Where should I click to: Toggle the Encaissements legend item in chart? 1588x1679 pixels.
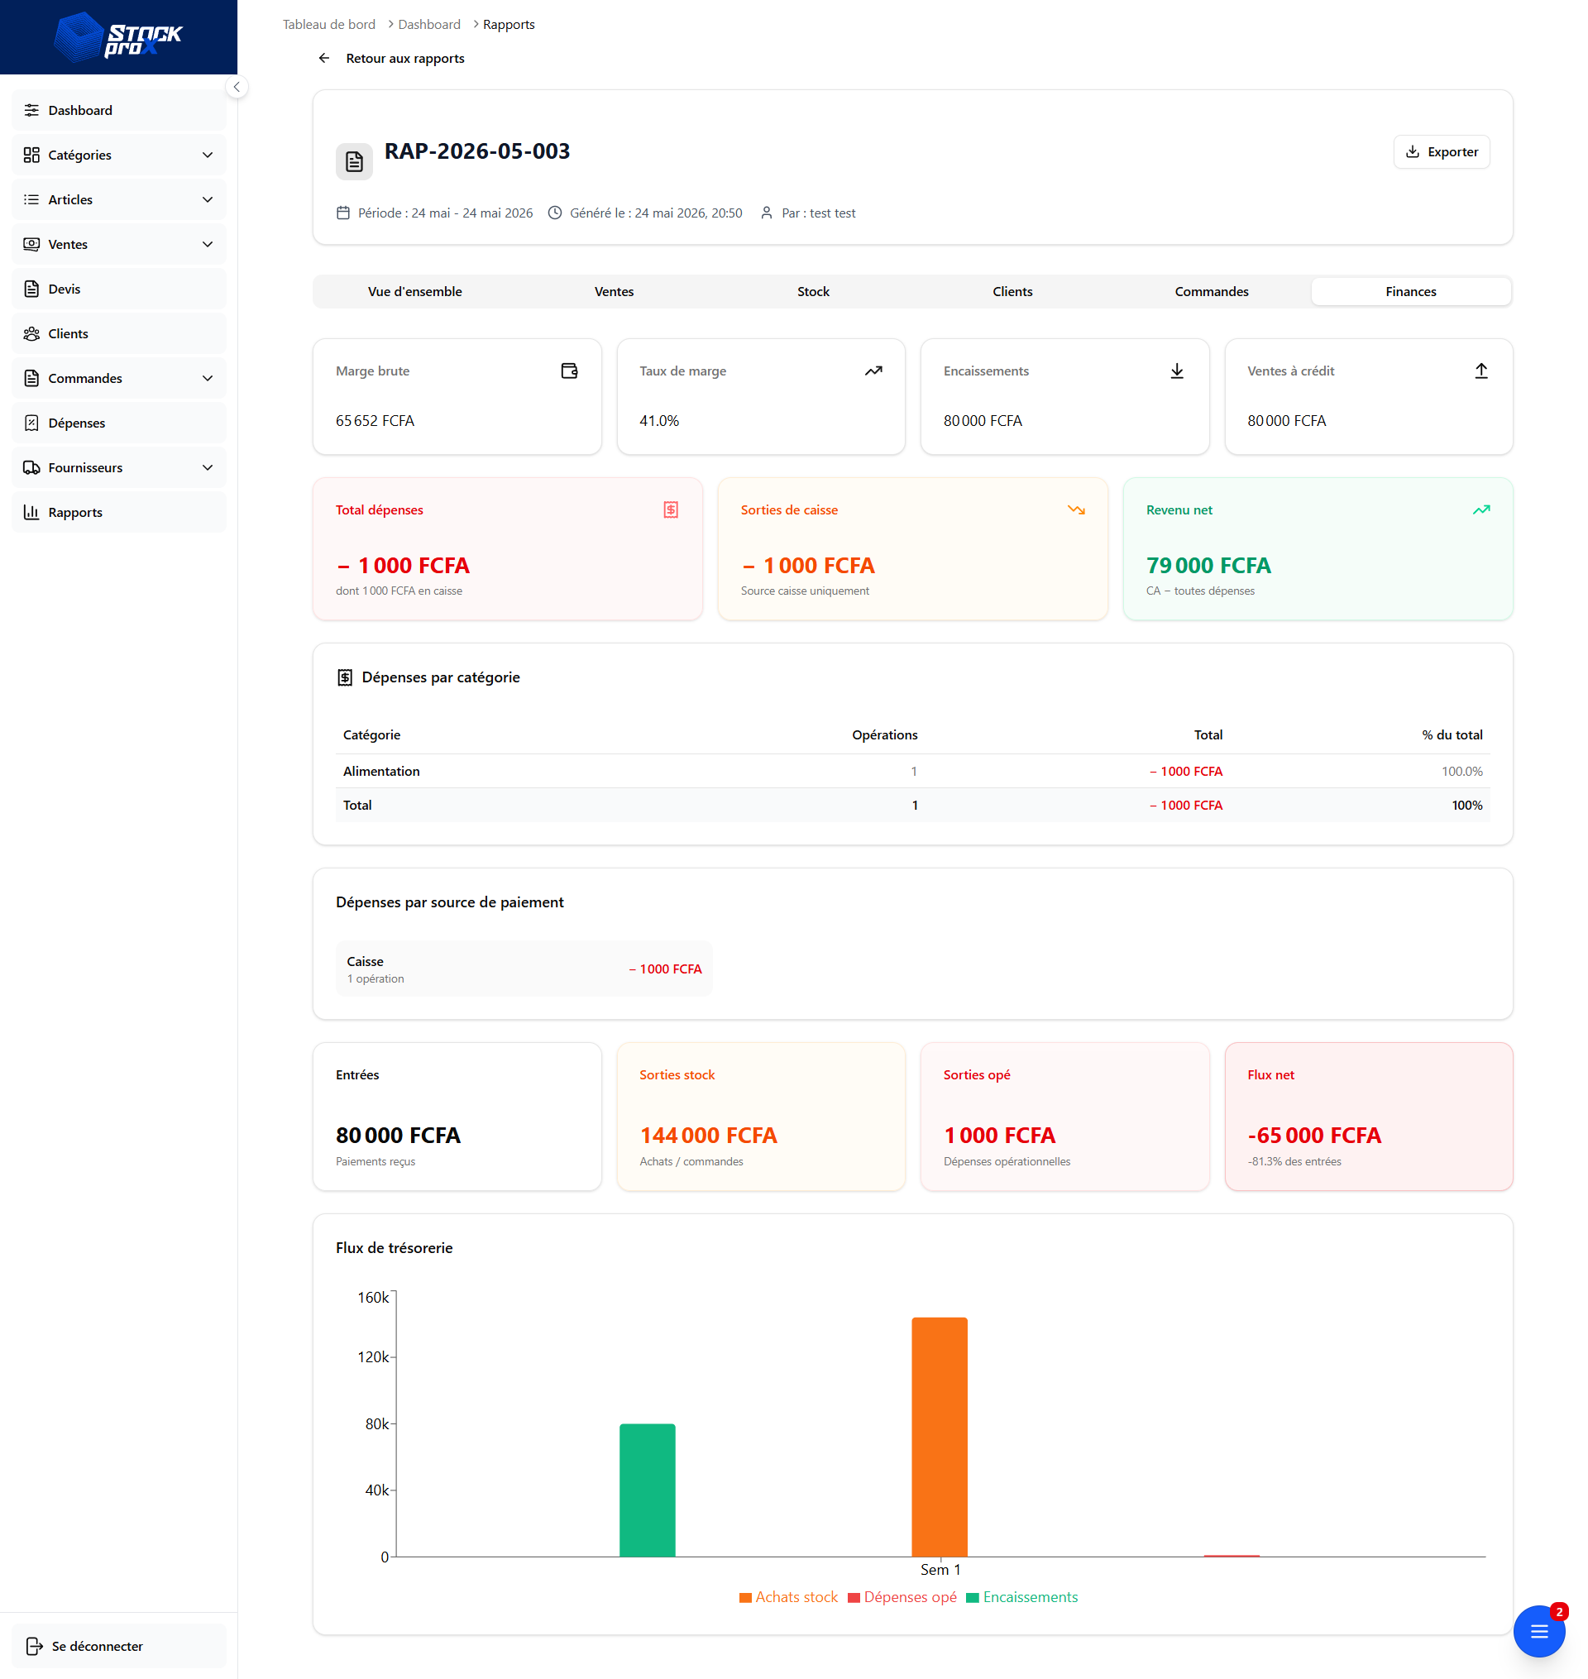coord(1021,1597)
